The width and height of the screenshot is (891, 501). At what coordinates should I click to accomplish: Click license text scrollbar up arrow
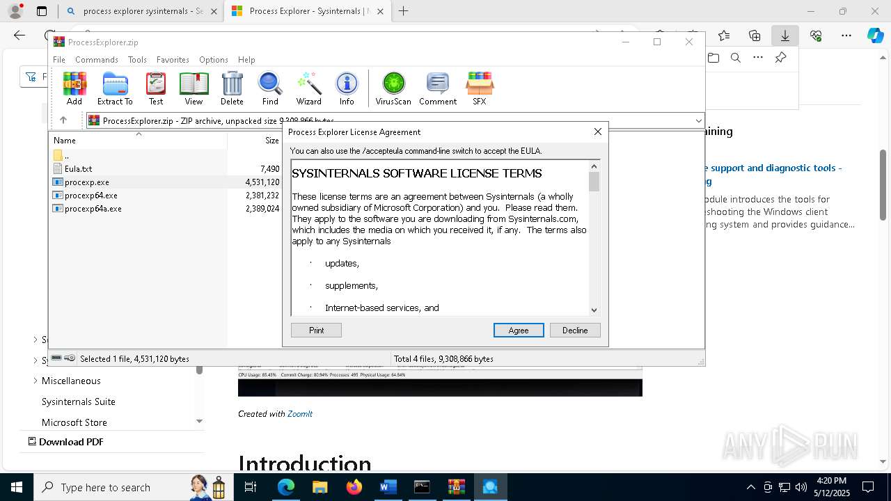[x=594, y=166]
